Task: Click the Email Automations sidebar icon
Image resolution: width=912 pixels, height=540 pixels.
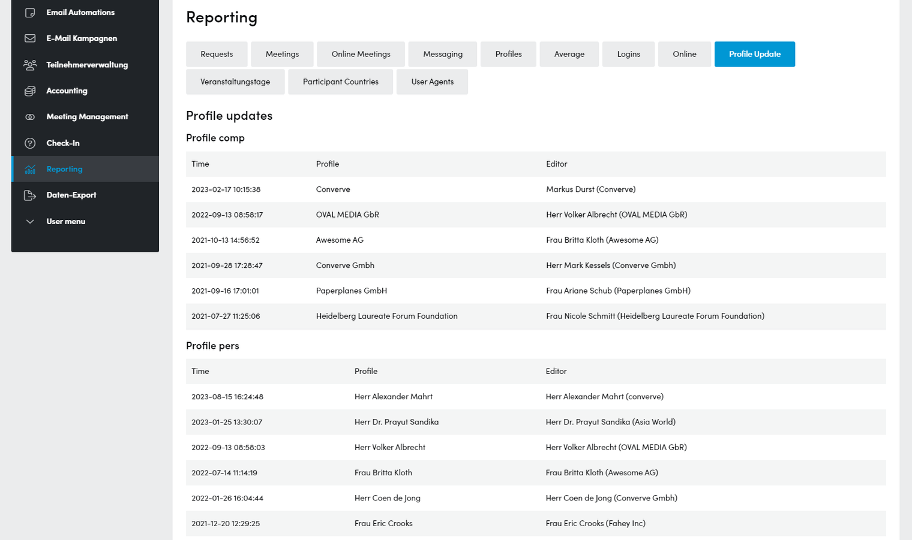Action: tap(30, 13)
